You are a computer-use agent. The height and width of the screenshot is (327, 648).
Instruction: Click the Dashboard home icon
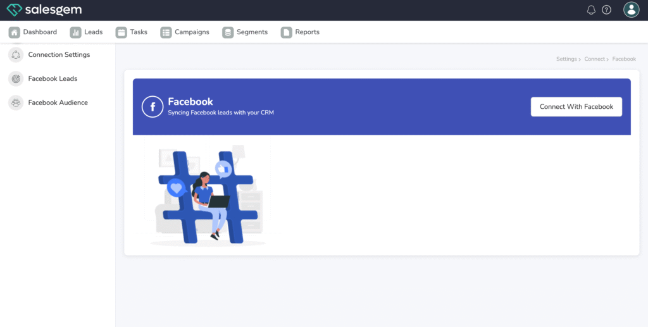14,32
